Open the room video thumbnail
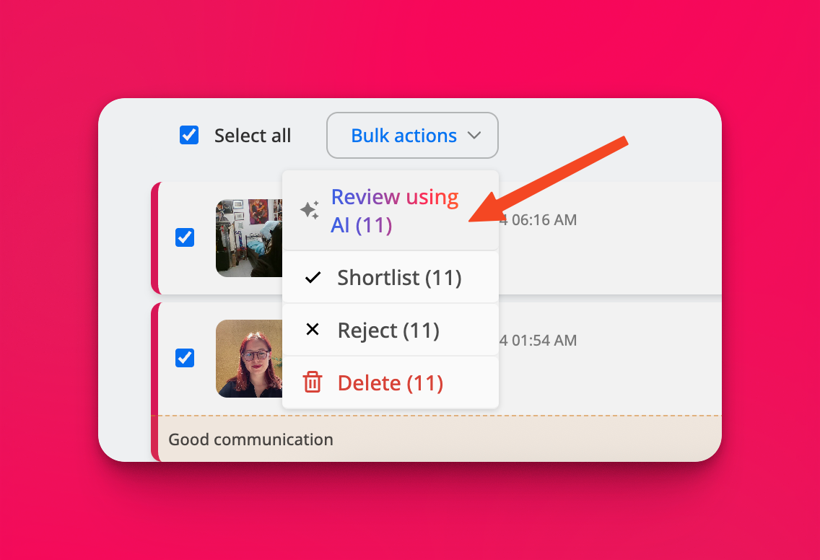The width and height of the screenshot is (820, 560). [x=249, y=238]
